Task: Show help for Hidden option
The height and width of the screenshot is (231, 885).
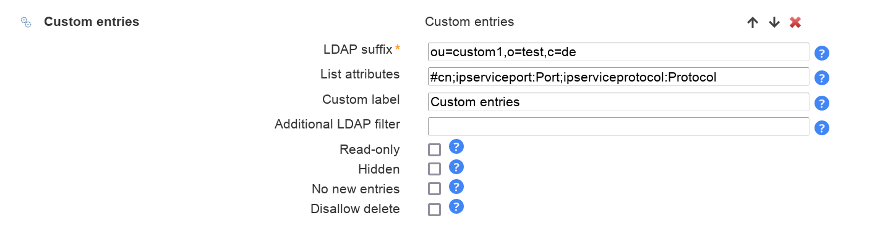Action: 456,167
